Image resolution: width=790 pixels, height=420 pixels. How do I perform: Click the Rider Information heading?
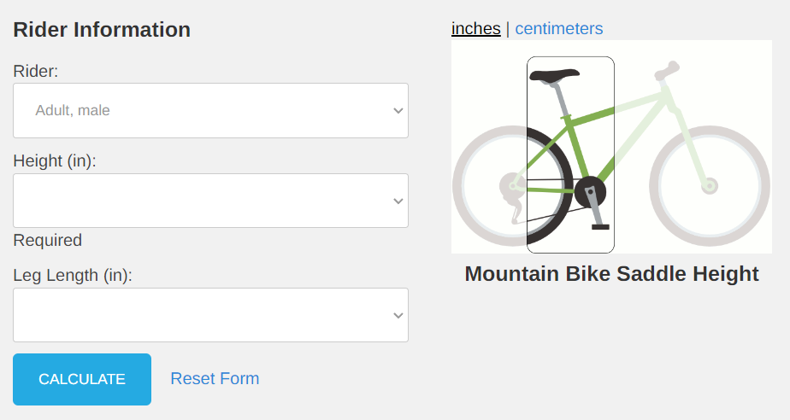pyautogui.click(x=102, y=30)
